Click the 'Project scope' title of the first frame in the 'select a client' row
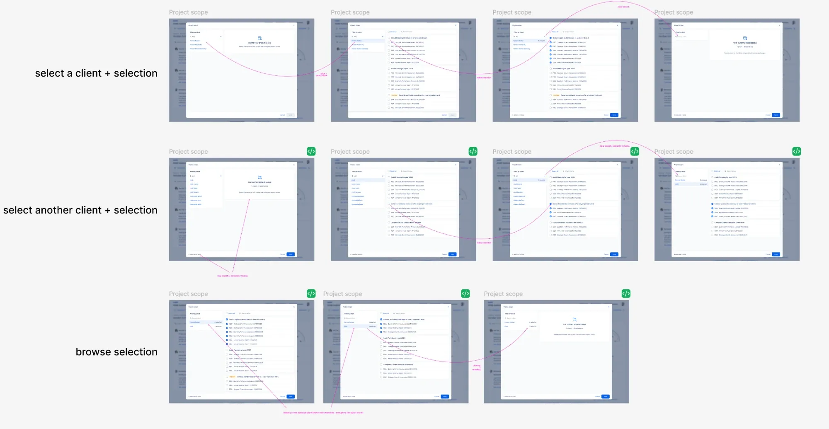 [189, 12]
